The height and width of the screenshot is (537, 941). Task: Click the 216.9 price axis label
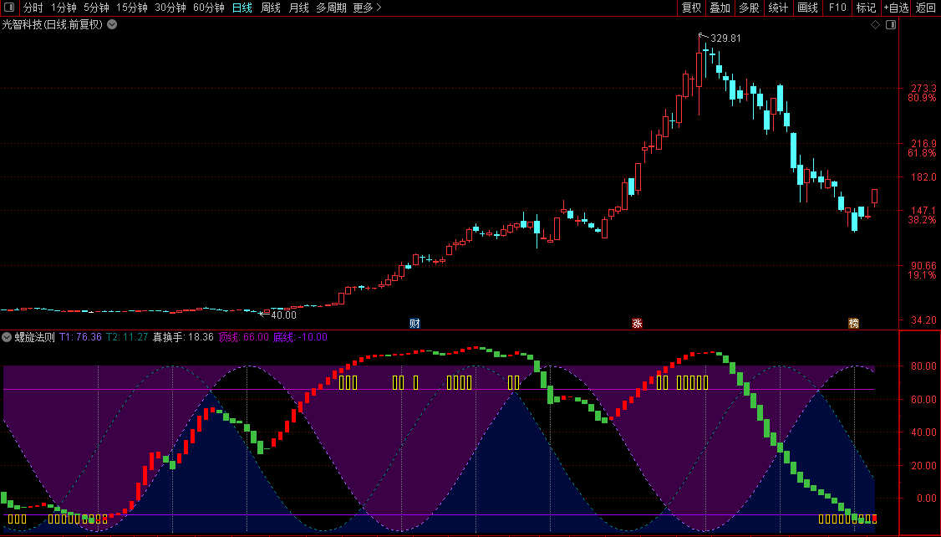click(923, 144)
